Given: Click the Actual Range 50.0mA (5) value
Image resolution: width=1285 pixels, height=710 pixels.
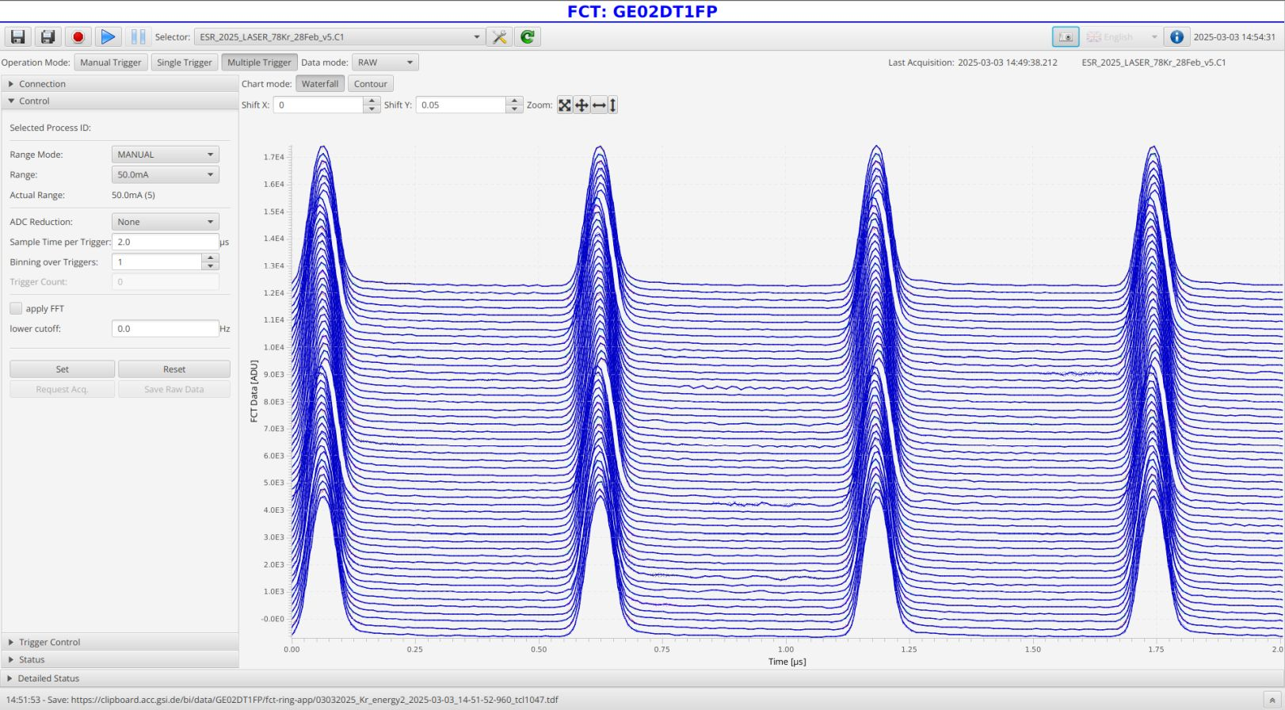Looking at the screenshot, I should (133, 195).
